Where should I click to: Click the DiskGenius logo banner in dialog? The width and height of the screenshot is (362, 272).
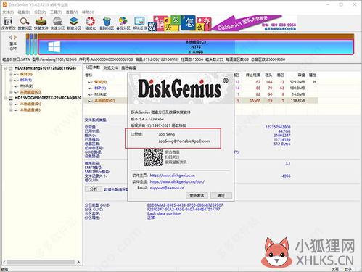pyautogui.click(x=181, y=88)
